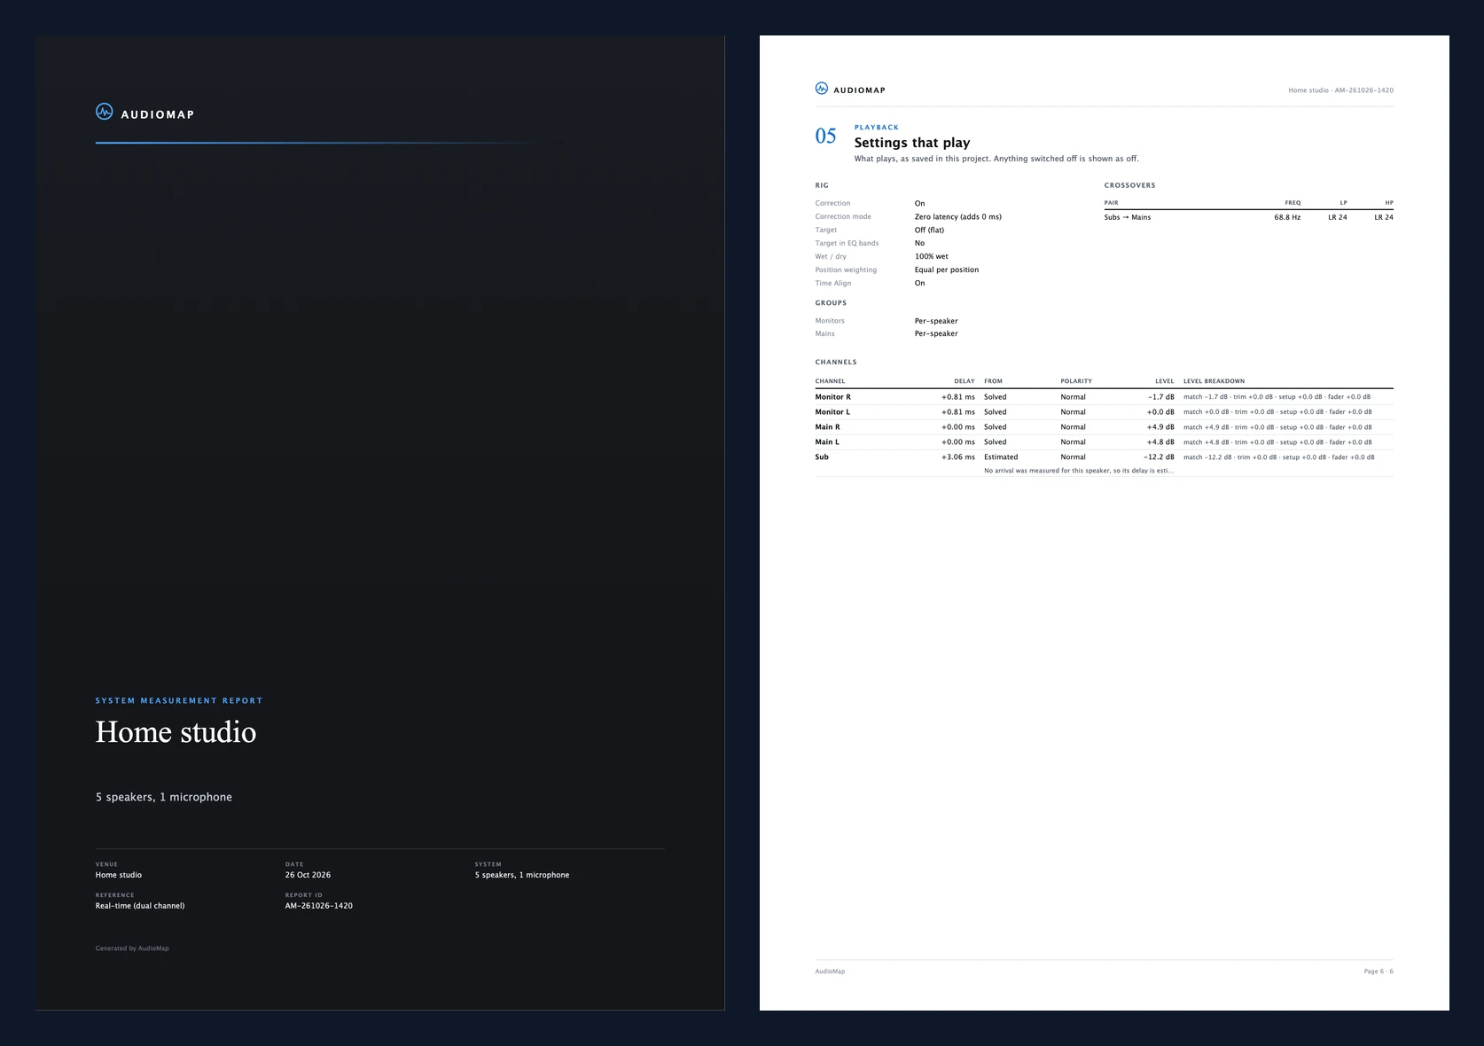Image resolution: width=1484 pixels, height=1046 pixels.
Task: Click the 'LEVEL BREAKDOWN' column header
Action: (1214, 381)
